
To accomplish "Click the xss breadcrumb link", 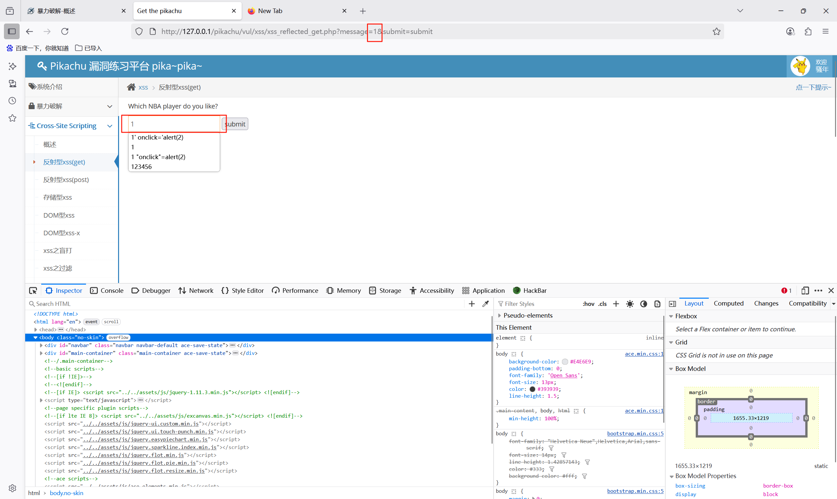I will (143, 88).
